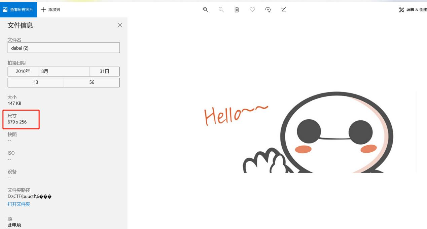Click the folder path D:\CTF\buuctf text

click(x=30, y=196)
